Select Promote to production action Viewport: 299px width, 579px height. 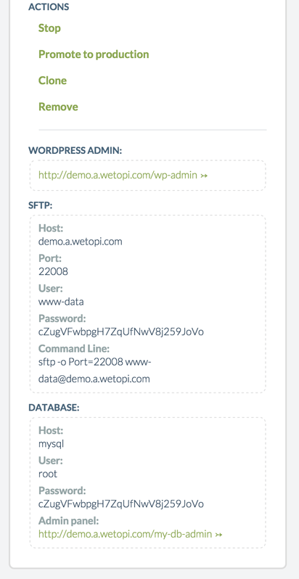coord(94,54)
